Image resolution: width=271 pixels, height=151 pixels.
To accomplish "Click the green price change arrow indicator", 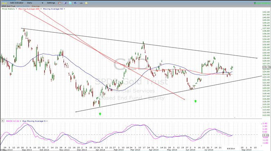I will click(255, 3).
